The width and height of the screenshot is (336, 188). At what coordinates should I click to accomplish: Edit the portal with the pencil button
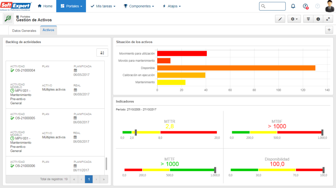tap(280, 19)
